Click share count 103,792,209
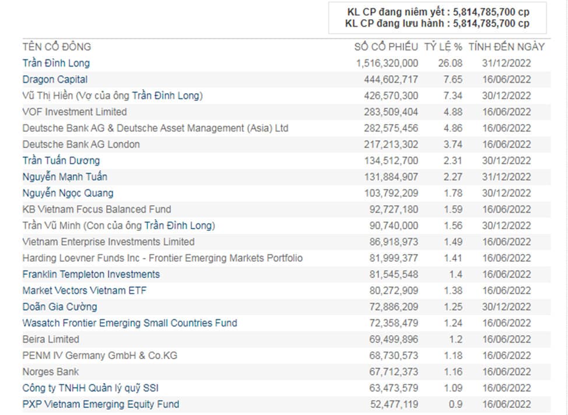This screenshot has height=415, width=568. (391, 193)
